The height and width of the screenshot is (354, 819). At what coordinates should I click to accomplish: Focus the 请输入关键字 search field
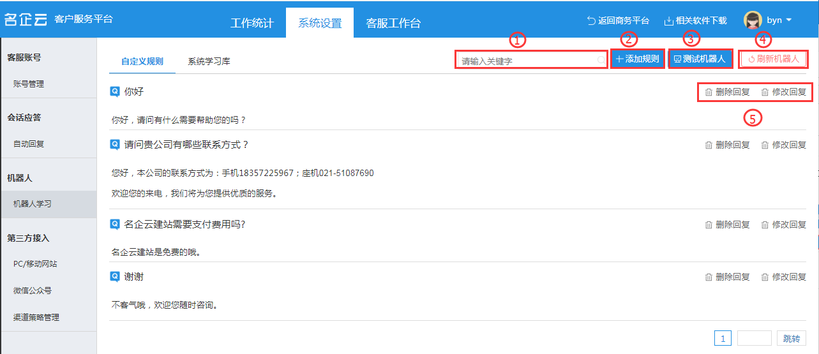(527, 61)
